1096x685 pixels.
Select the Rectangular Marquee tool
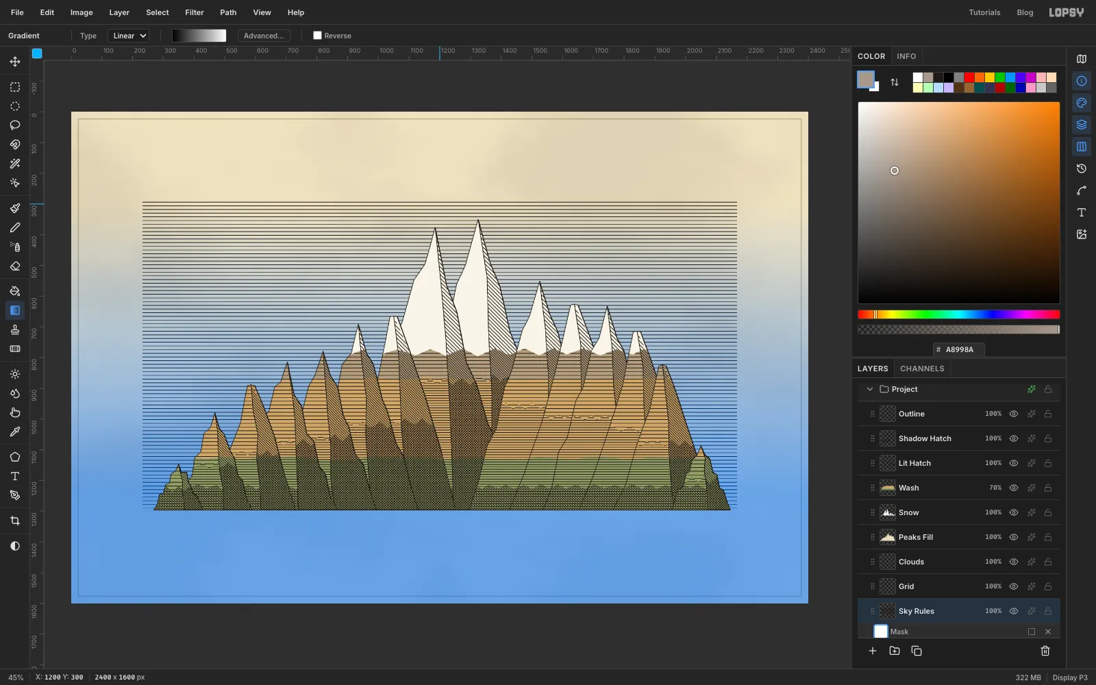[15, 87]
